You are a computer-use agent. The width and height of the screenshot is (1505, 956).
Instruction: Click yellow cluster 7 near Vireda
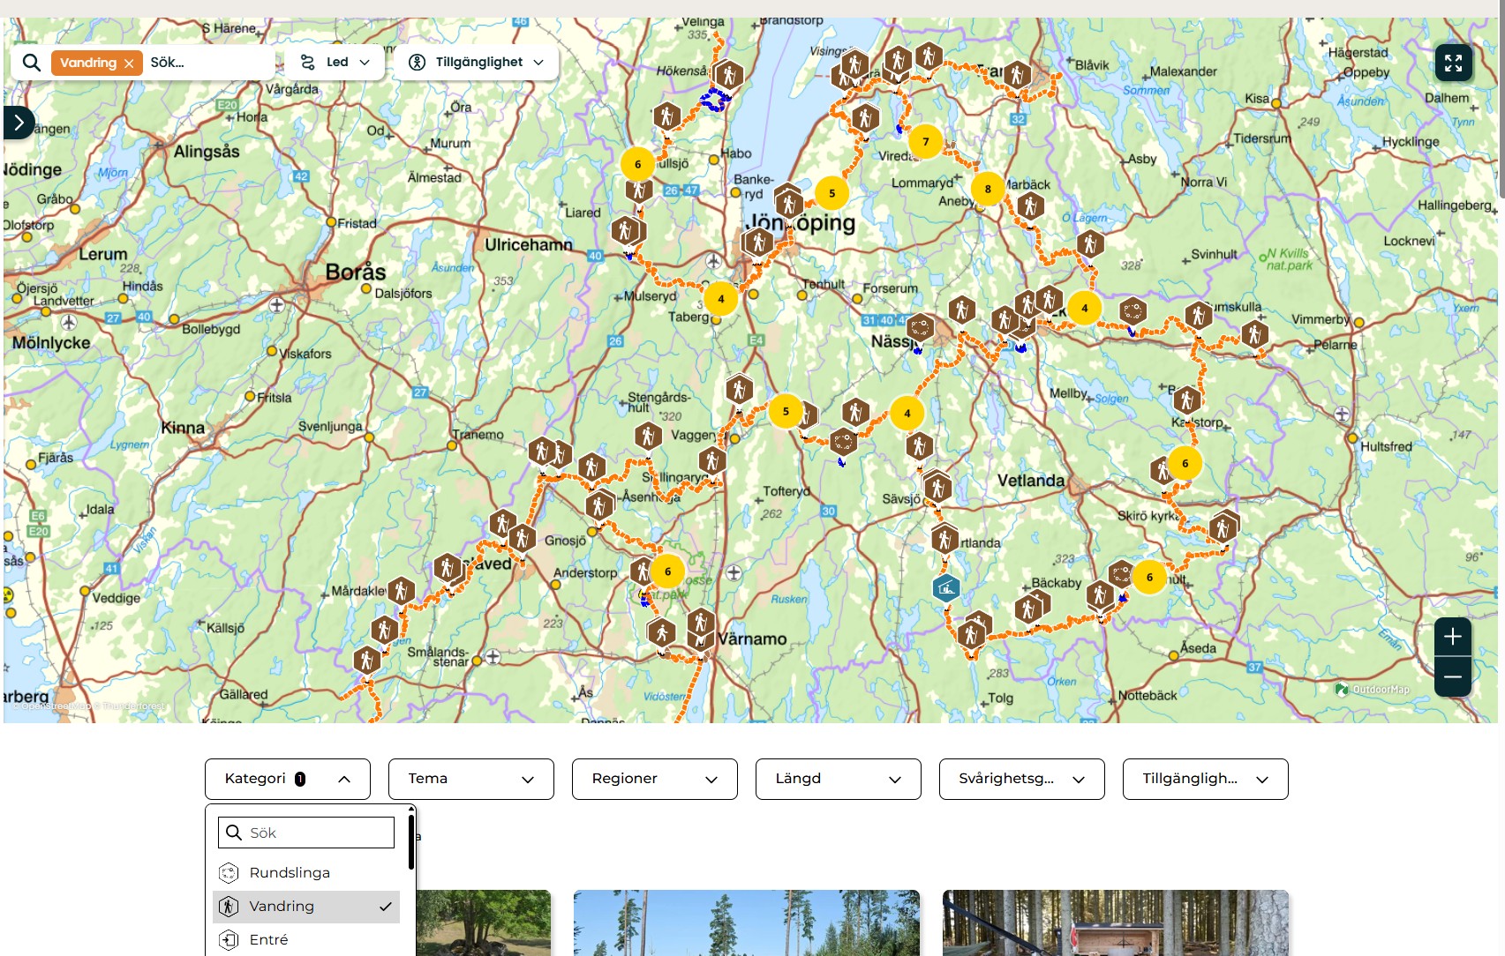(925, 141)
